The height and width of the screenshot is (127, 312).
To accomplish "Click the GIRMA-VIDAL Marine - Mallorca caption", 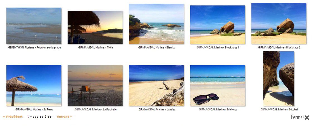I will click(x=218, y=109).
